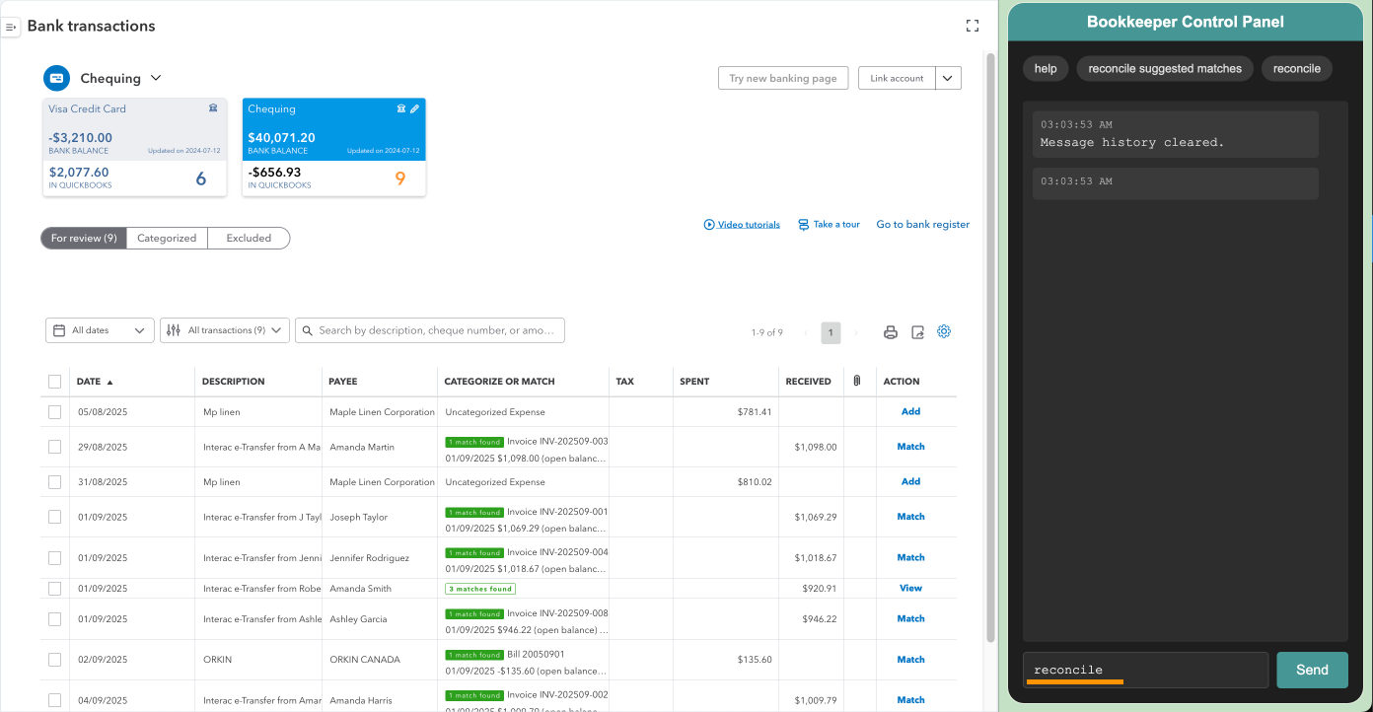The width and height of the screenshot is (1373, 712).
Task: Click the fullscreen expand icon at top right
Action: 972,26
